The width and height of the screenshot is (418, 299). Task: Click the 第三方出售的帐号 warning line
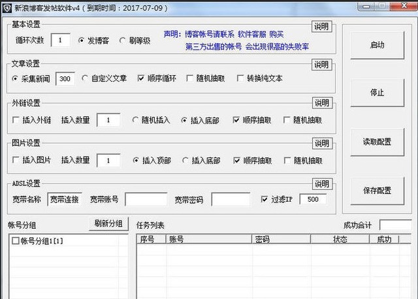247,47
